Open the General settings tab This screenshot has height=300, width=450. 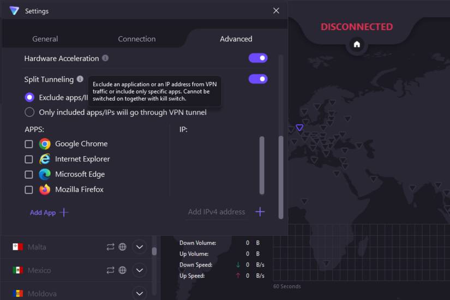pos(45,39)
